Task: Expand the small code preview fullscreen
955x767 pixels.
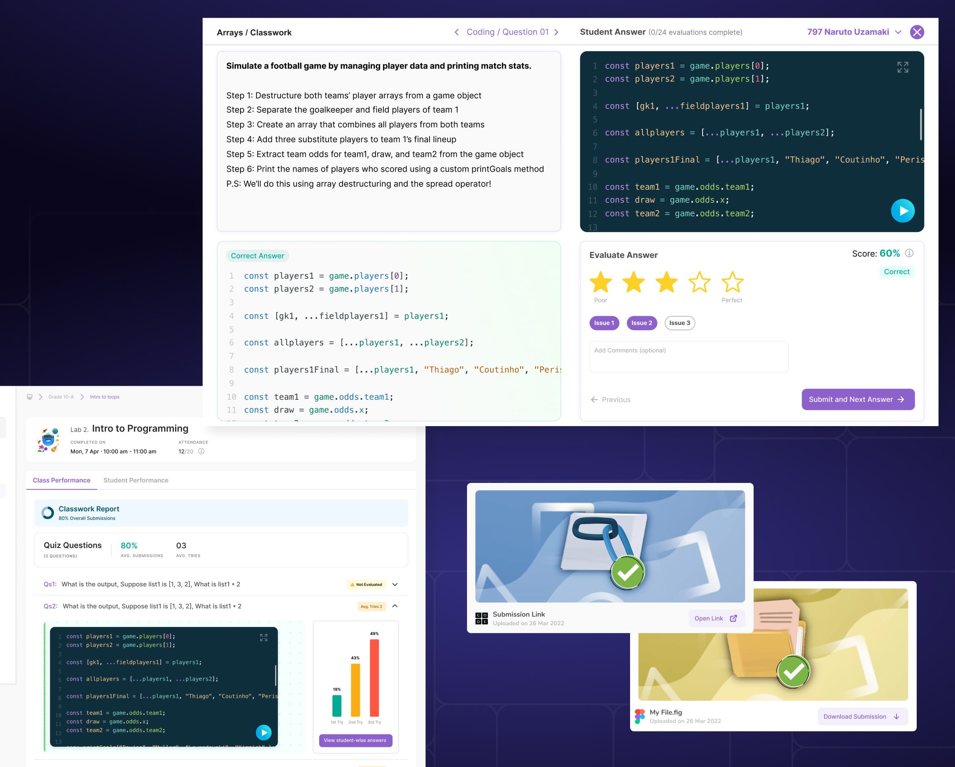Action: coord(264,637)
